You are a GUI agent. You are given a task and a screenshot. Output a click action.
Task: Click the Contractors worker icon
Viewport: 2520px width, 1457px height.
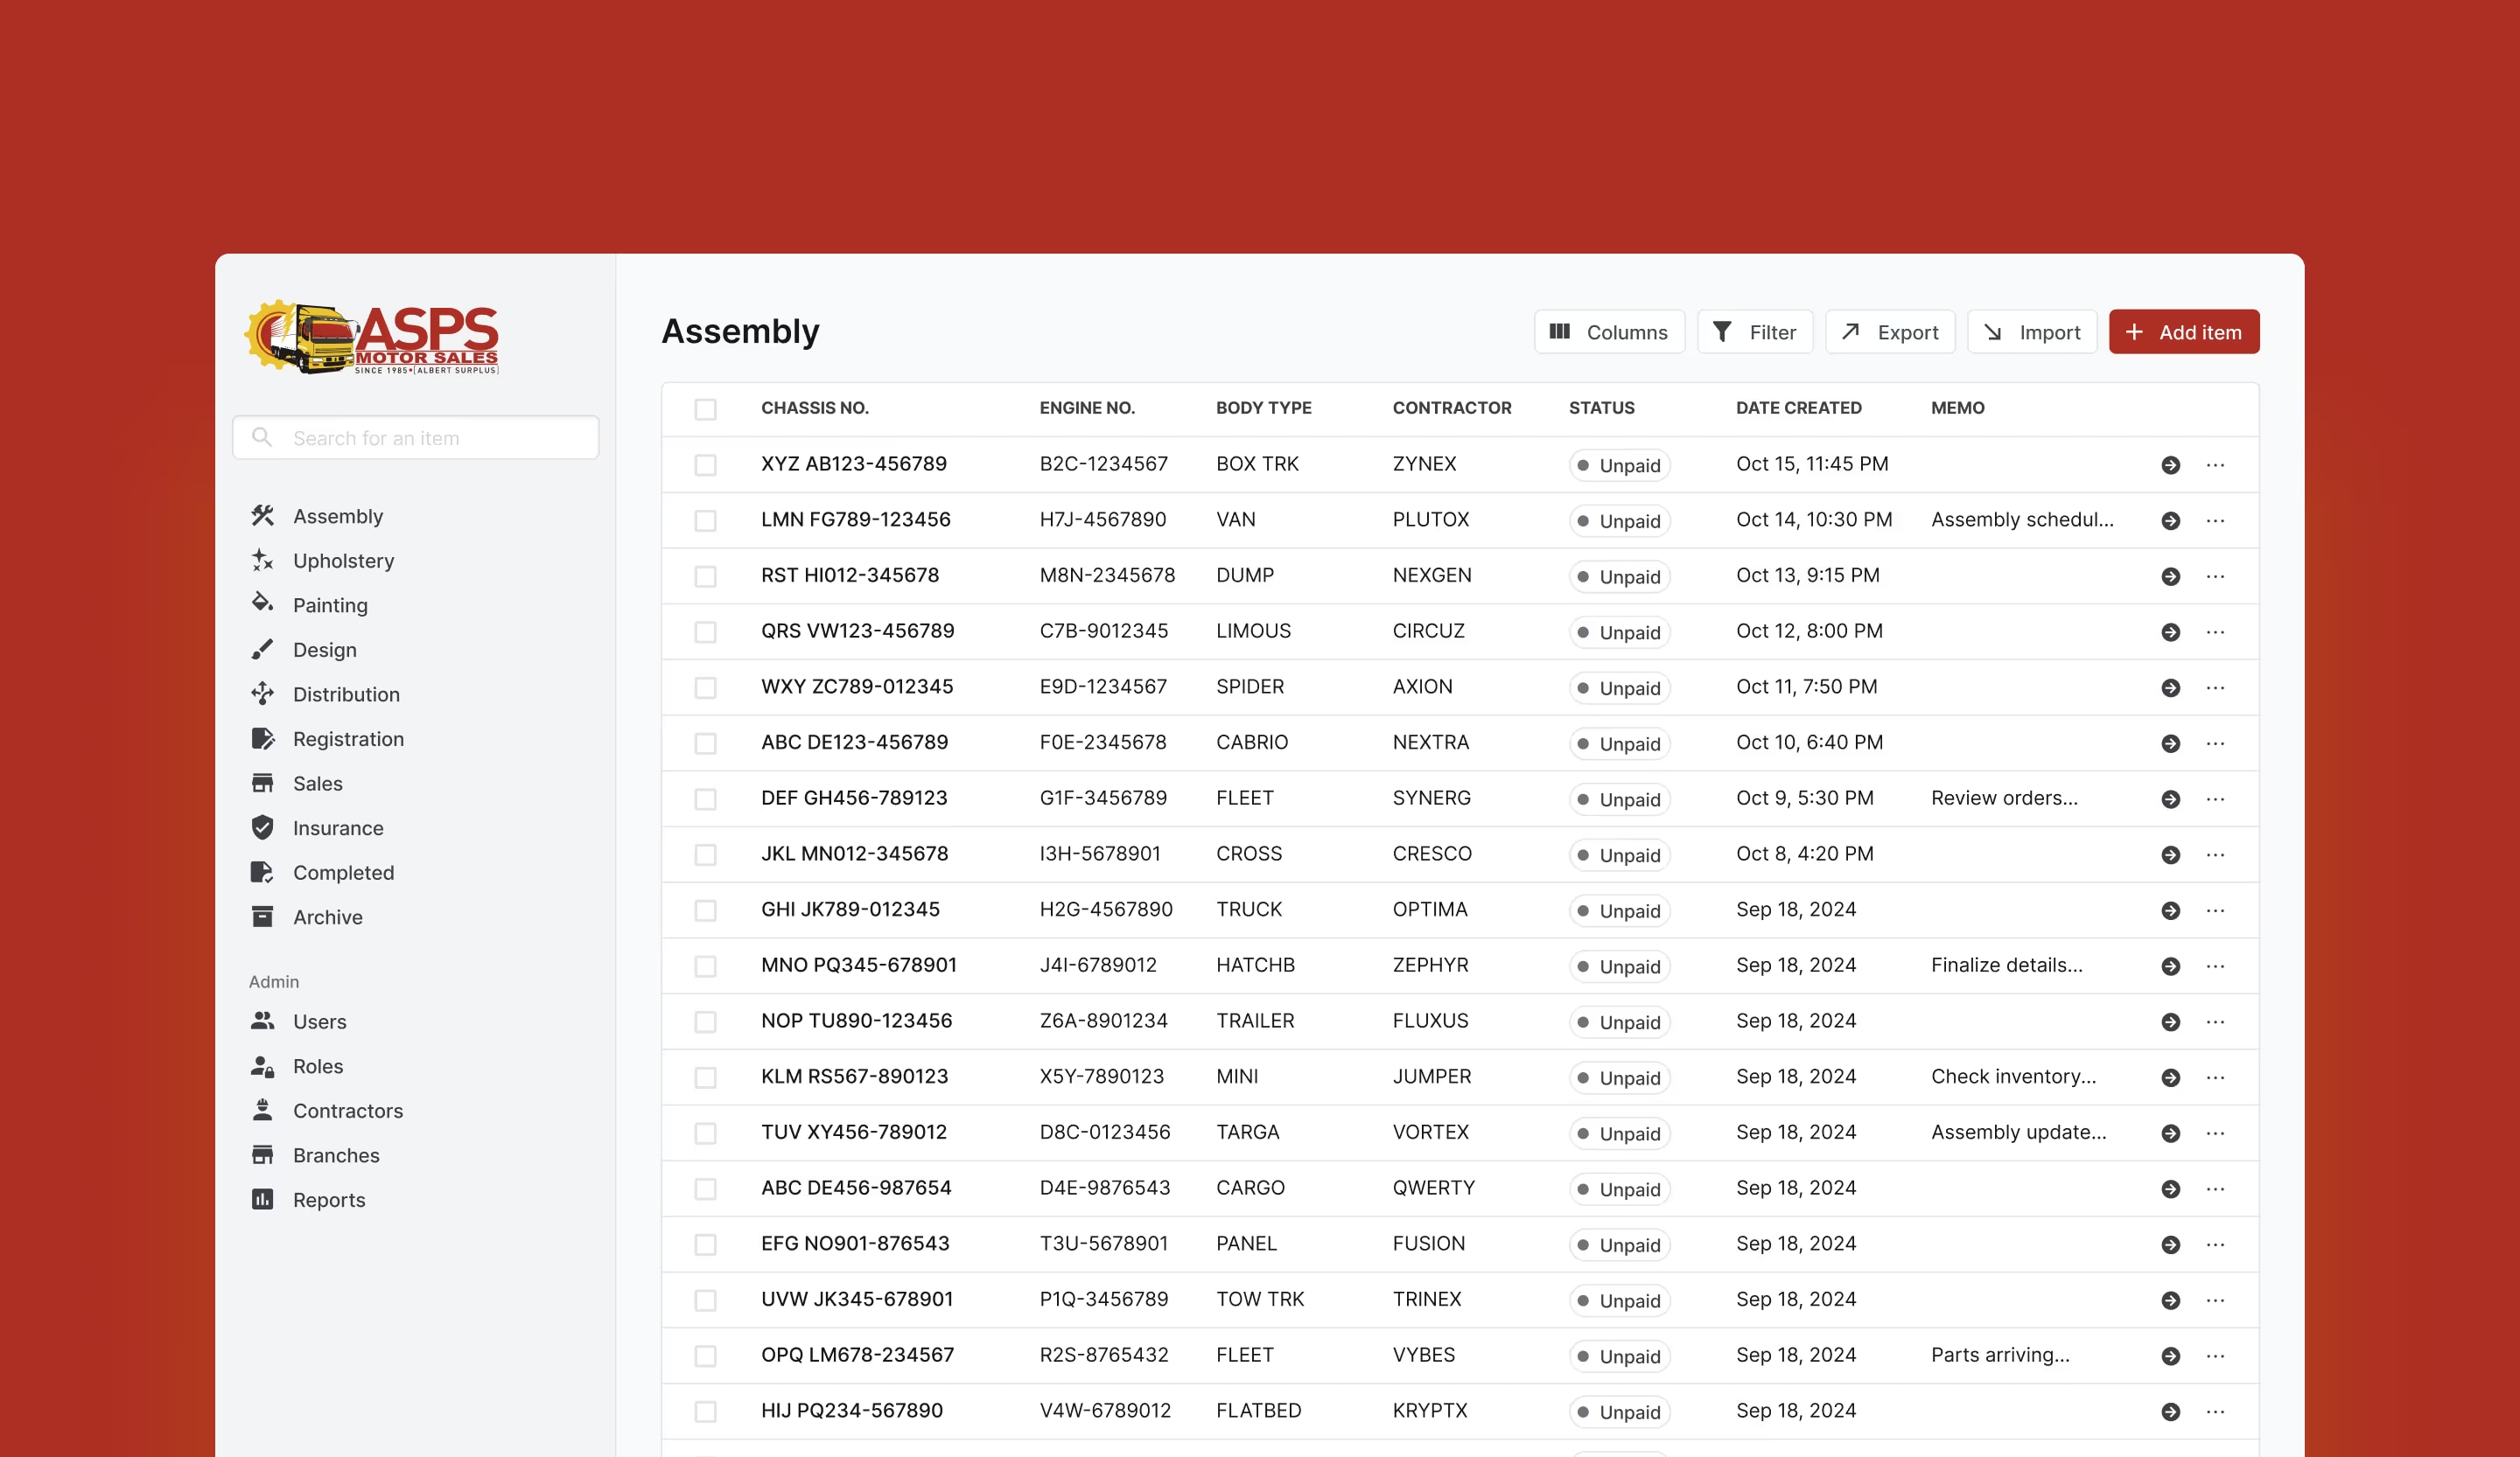[x=262, y=1110]
